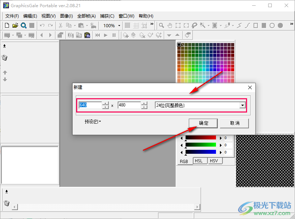
Task: Open the 捕获(C) menu
Action: point(107,16)
